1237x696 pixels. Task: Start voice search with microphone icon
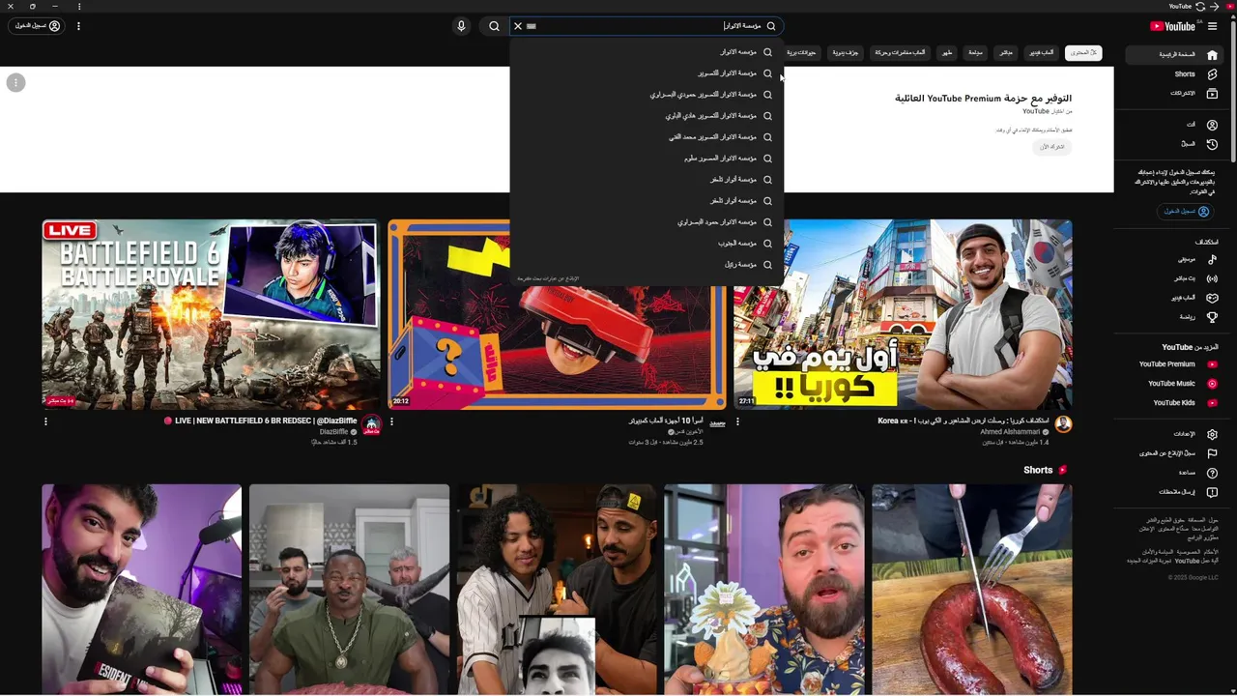pyautogui.click(x=461, y=26)
